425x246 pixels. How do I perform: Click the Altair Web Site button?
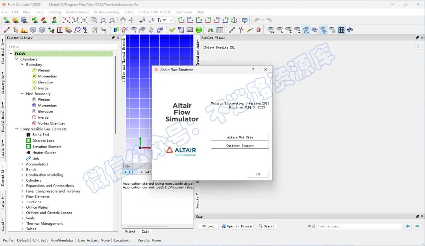click(x=240, y=137)
